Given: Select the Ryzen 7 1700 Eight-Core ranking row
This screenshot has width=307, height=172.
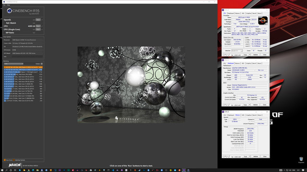Looking at the screenshot, I should tap(23, 72).
